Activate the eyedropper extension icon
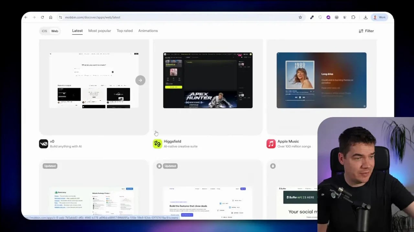The width and height of the screenshot is (414, 232). 312,17
